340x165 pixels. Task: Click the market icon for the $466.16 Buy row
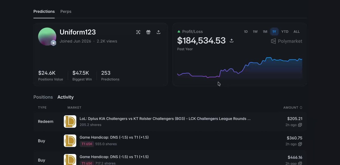point(70,159)
